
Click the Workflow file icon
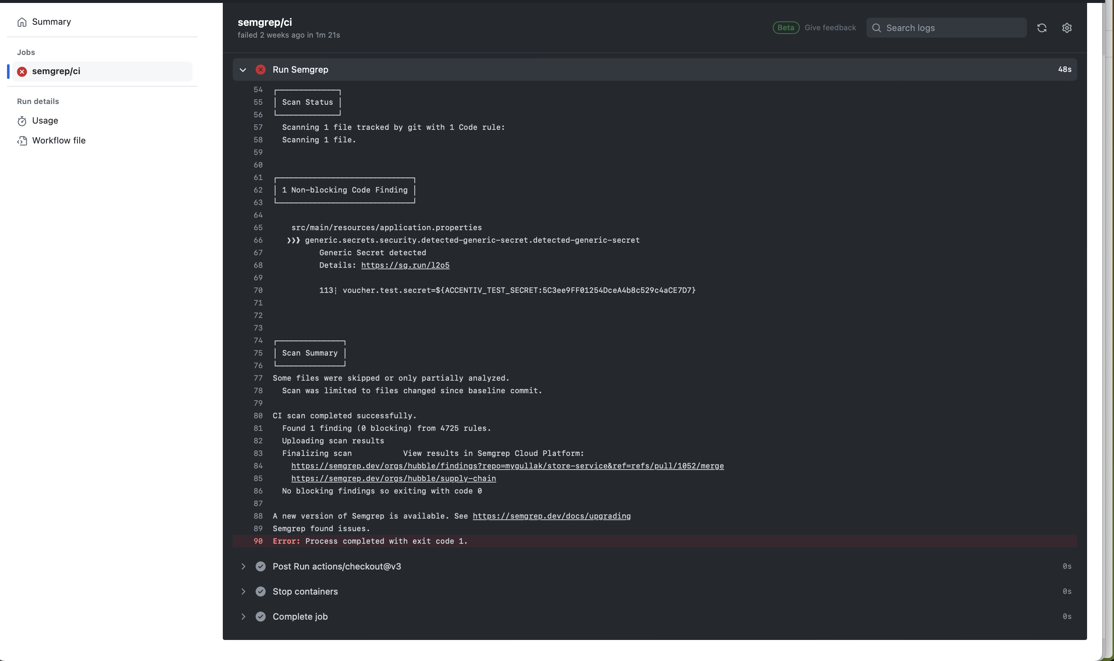click(x=22, y=140)
